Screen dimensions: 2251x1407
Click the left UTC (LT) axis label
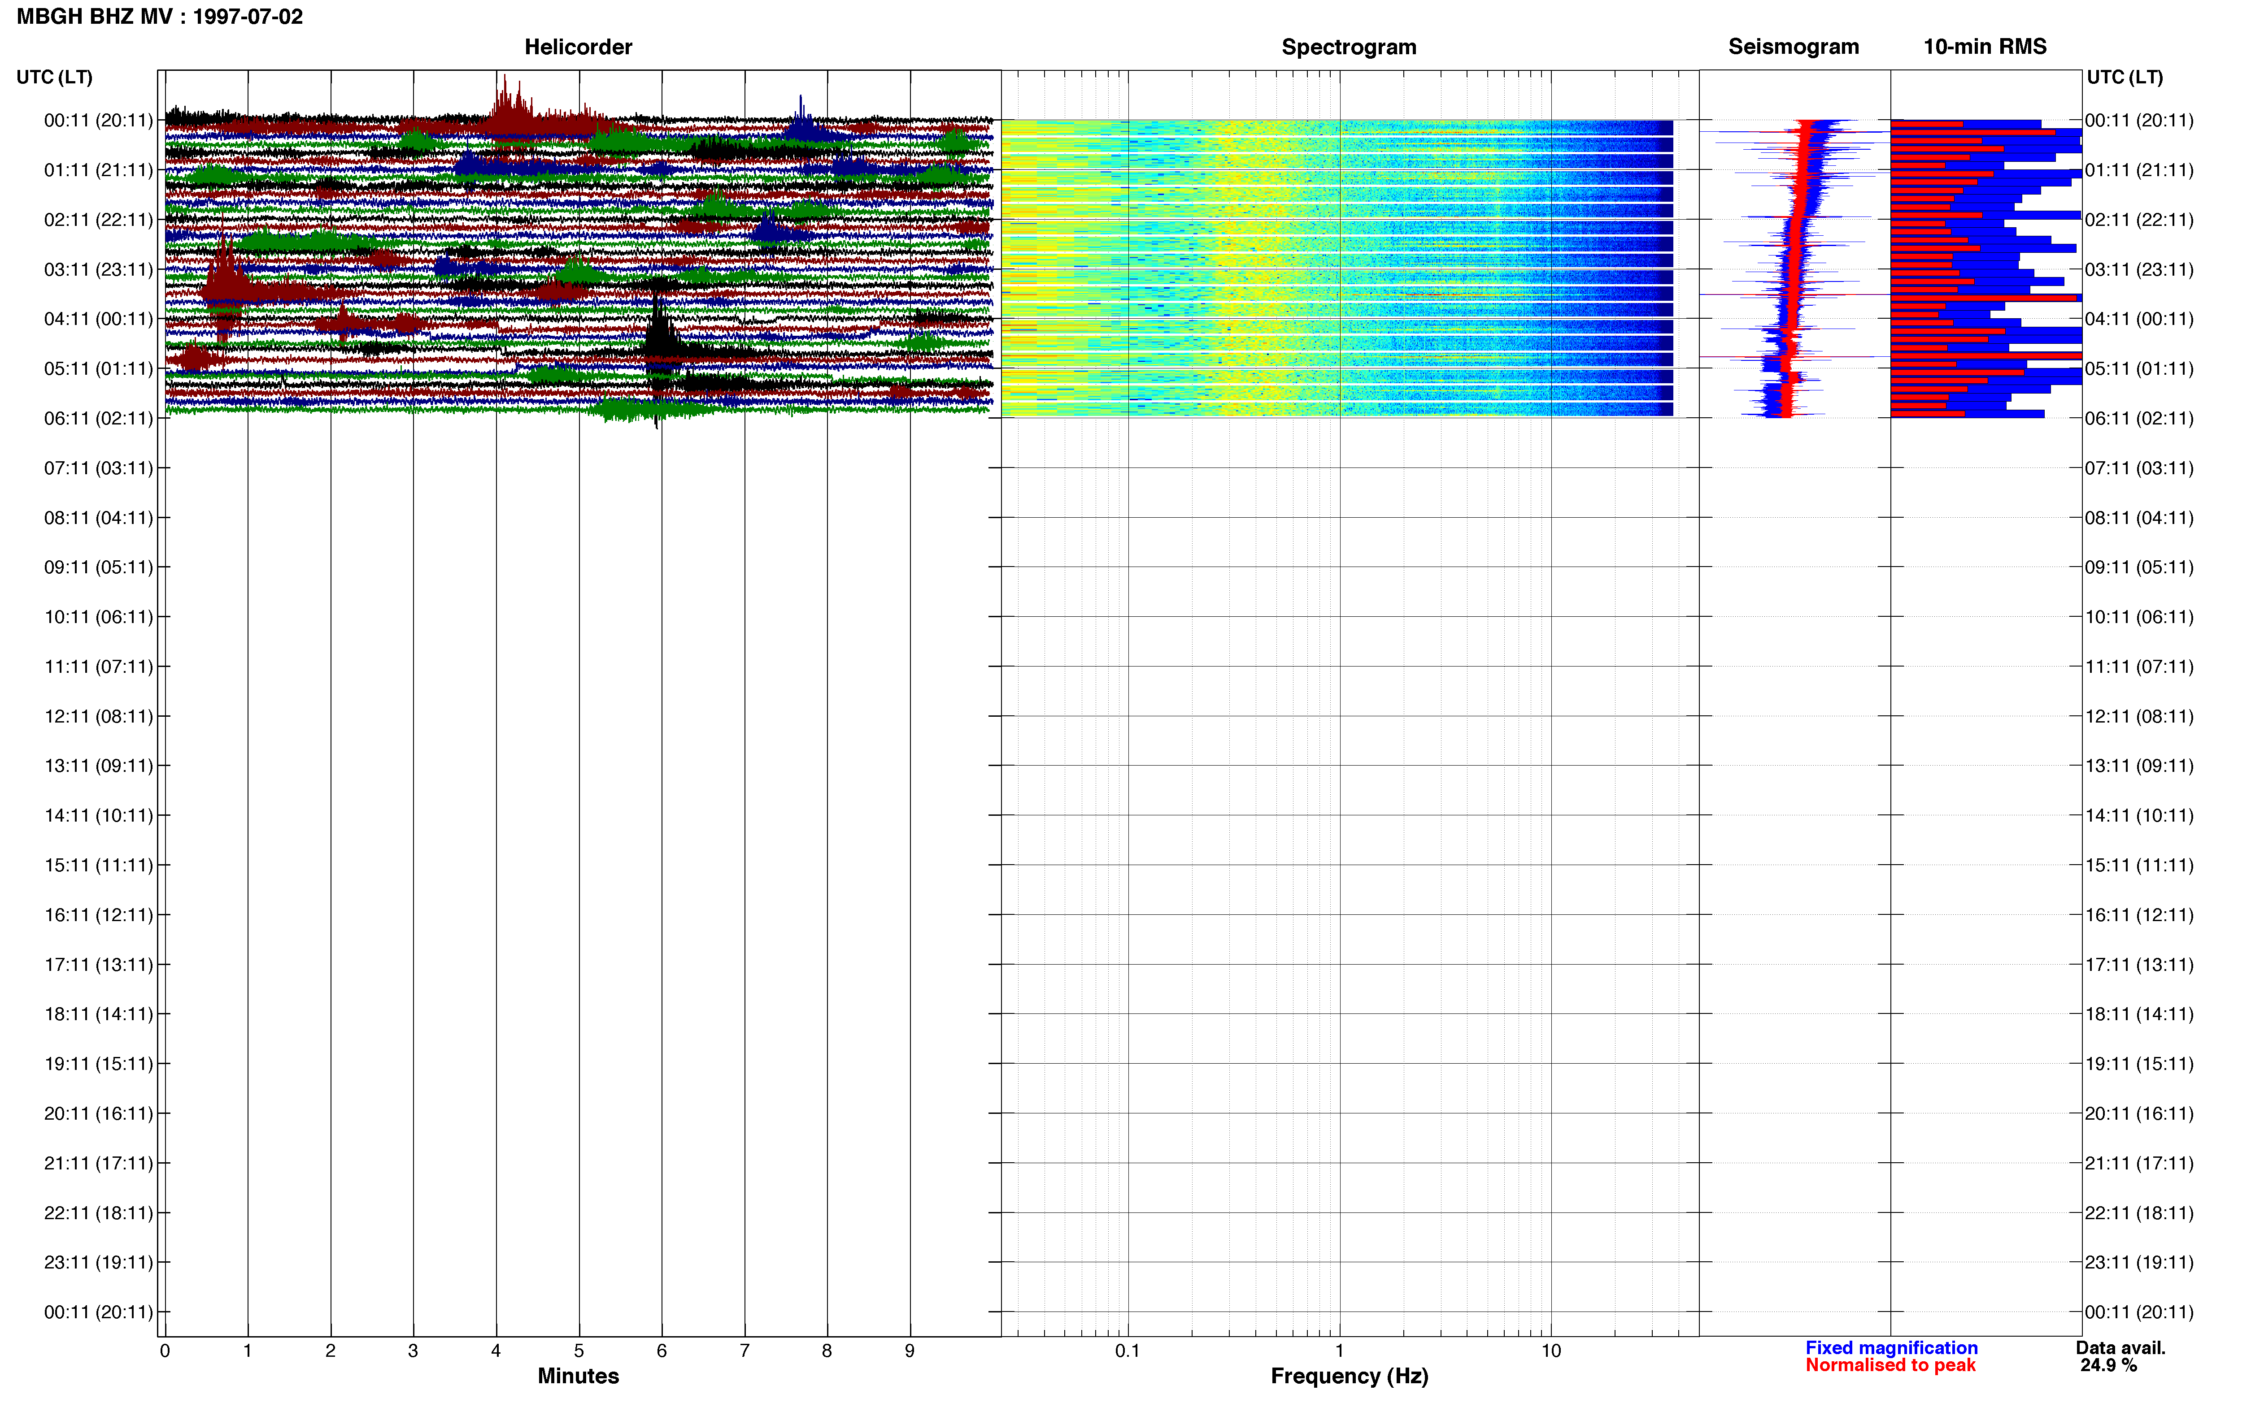(x=54, y=77)
